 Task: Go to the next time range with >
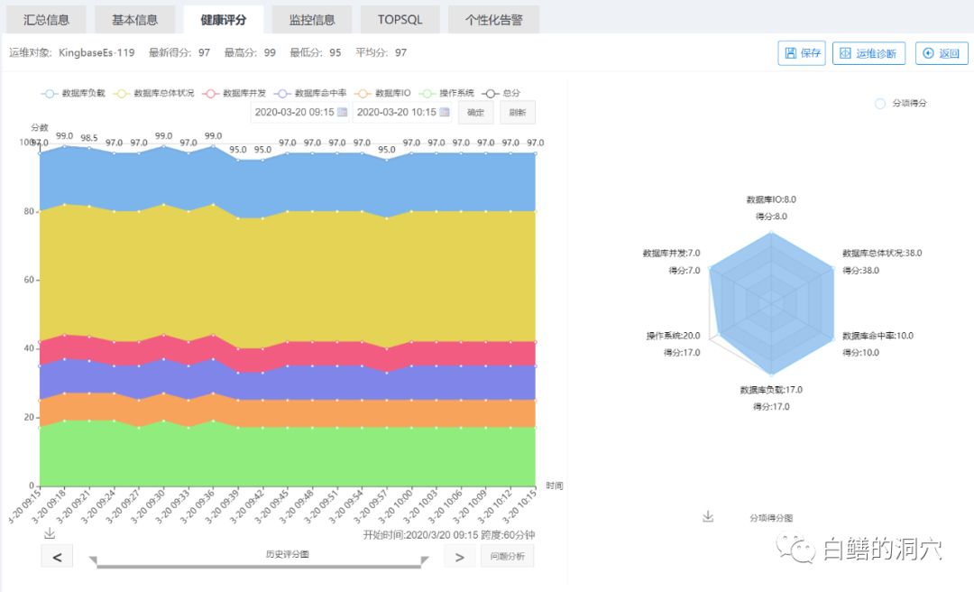[x=460, y=557]
